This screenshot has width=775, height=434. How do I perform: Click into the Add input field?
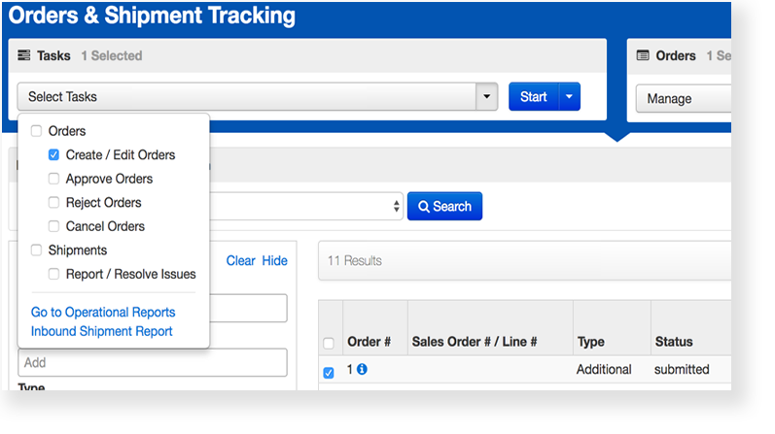(x=153, y=362)
